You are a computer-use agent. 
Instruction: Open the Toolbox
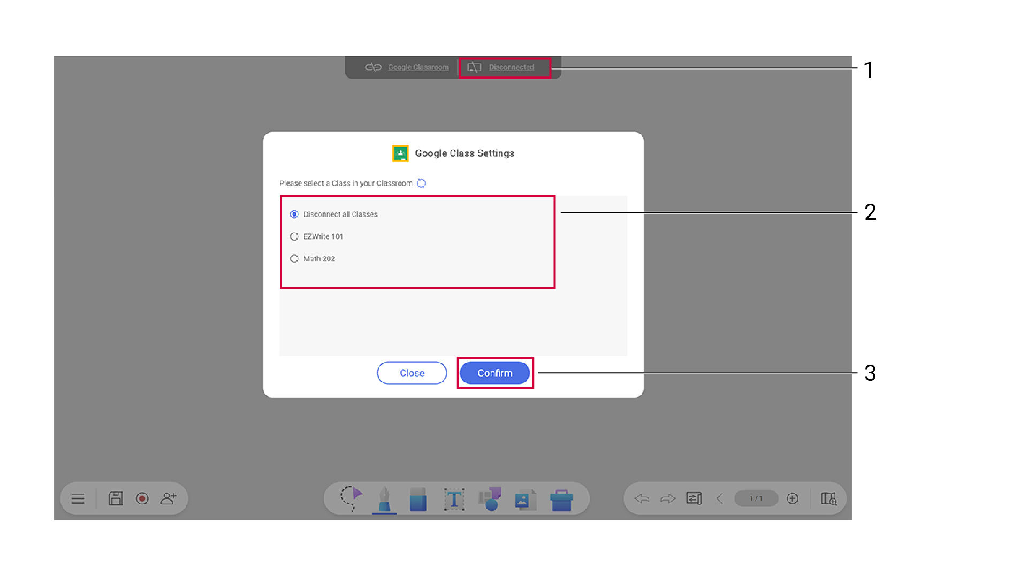[x=561, y=498]
